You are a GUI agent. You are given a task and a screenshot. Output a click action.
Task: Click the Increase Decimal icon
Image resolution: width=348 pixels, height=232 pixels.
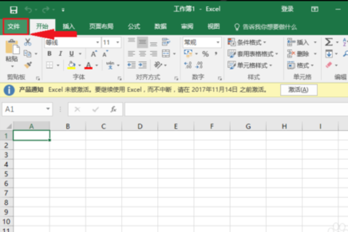tap(188, 65)
